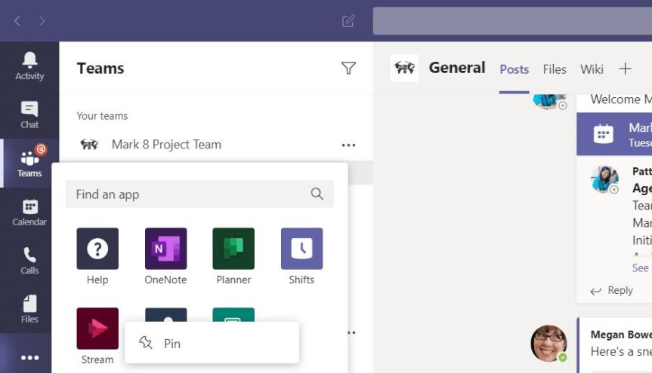This screenshot has height=373, width=652.
Task: Open more options for Mark 8 Project Team
Action: coord(348,145)
